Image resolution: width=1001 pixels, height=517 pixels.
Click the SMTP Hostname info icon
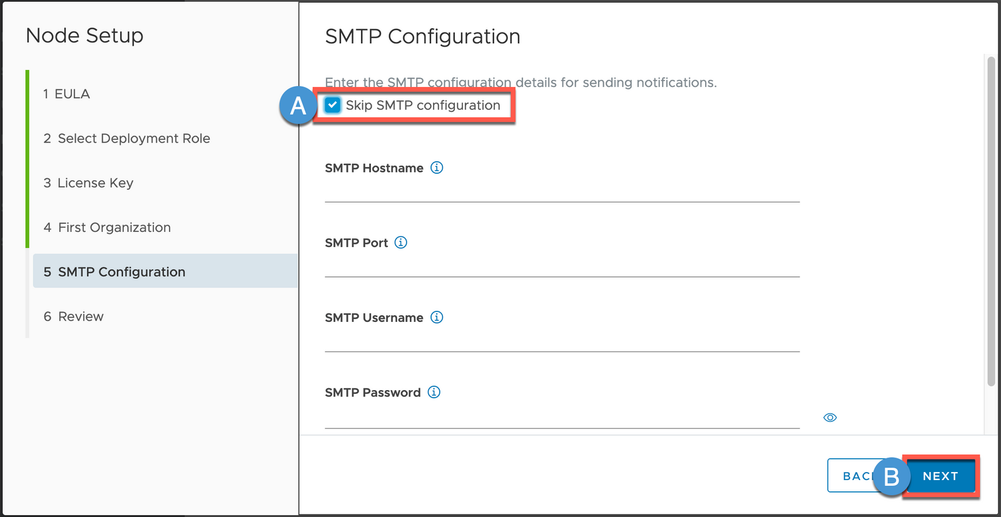pos(437,168)
